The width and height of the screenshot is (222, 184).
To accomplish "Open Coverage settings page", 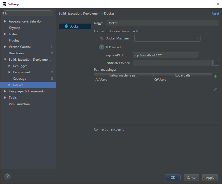I will pyautogui.click(x=20, y=79).
